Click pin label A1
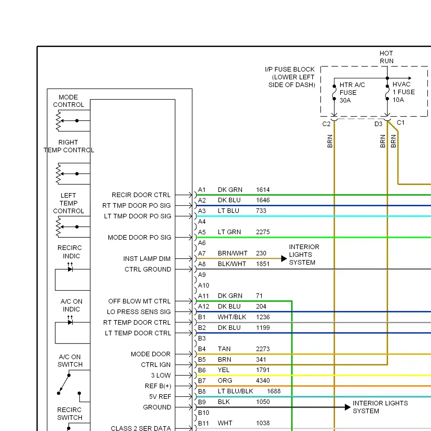 (202, 190)
